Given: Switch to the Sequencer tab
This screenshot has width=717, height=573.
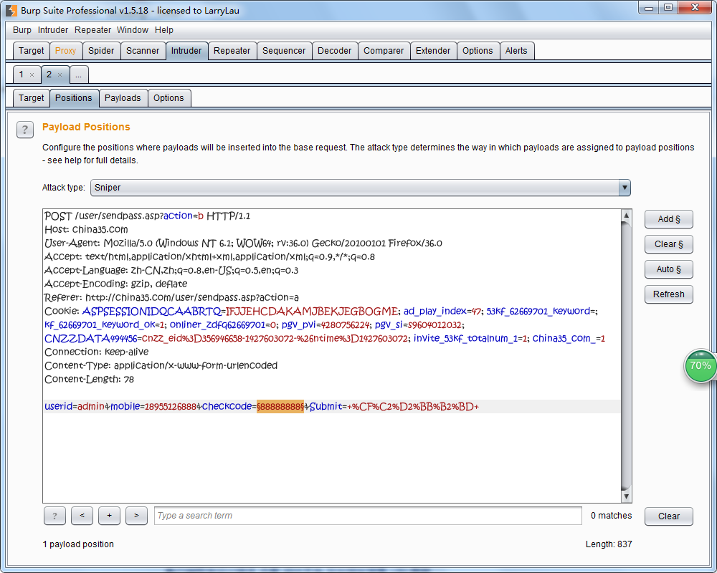Looking at the screenshot, I should [284, 51].
